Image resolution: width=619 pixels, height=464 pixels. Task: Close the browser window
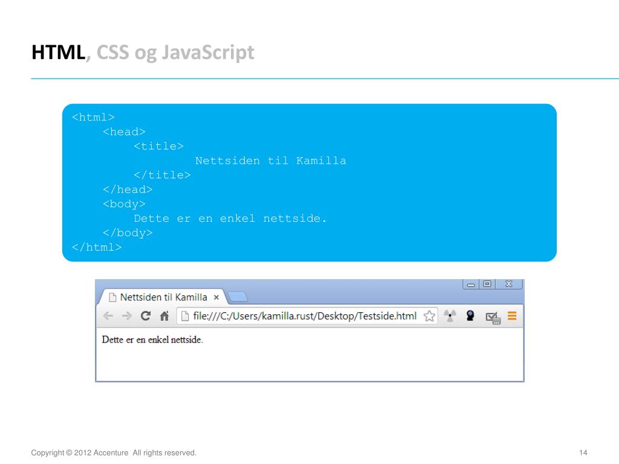tap(509, 284)
